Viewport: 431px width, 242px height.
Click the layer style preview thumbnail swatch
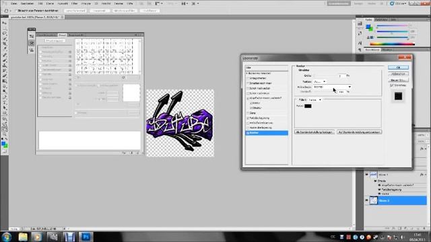click(398, 96)
